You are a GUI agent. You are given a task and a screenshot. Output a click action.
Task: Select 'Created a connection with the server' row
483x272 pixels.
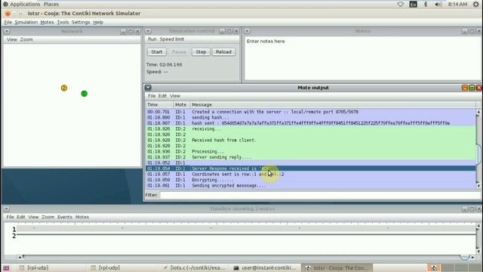click(x=310, y=112)
